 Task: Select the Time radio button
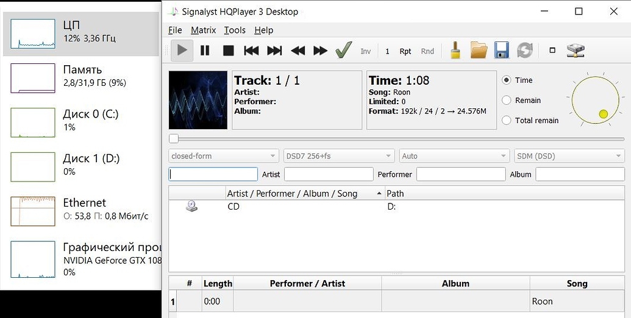(507, 80)
